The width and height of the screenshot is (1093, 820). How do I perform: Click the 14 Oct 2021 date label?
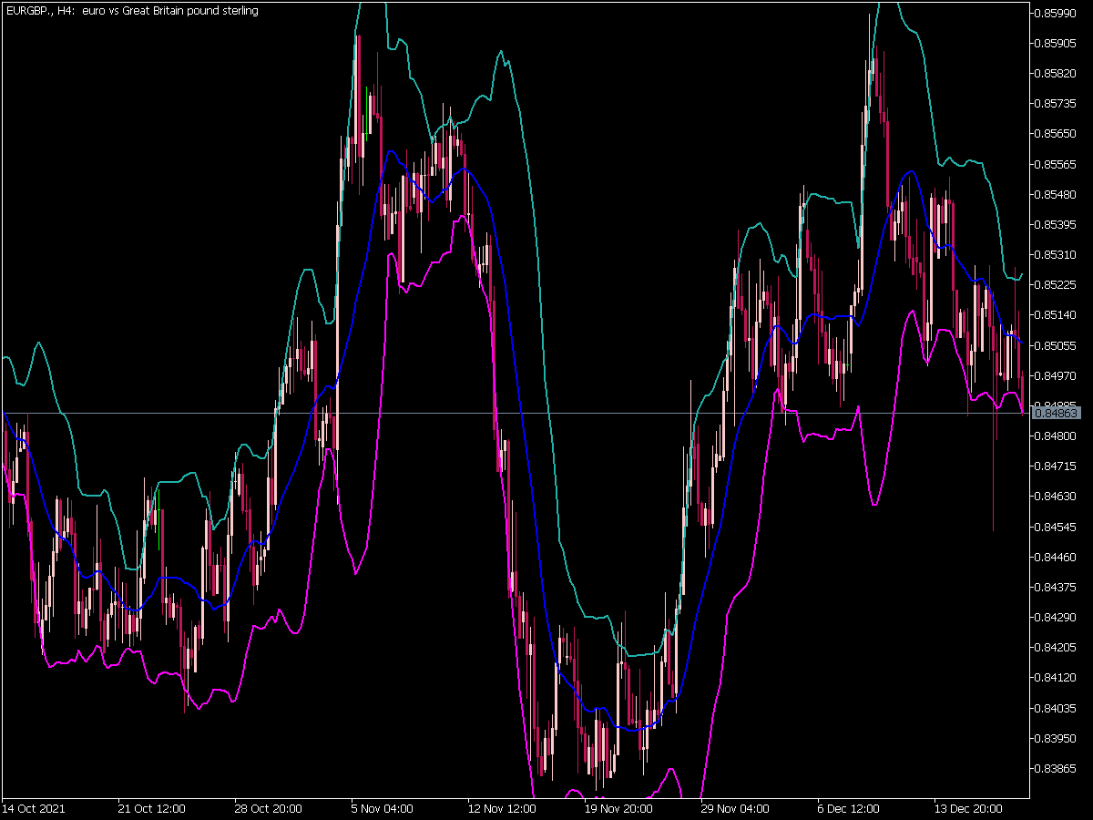click(x=33, y=809)
